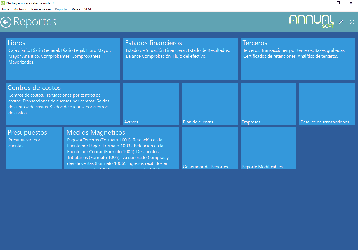This screenshot has height=250, width=358.
Task: Click the Activos tile
Action: [x=151, y=104]
